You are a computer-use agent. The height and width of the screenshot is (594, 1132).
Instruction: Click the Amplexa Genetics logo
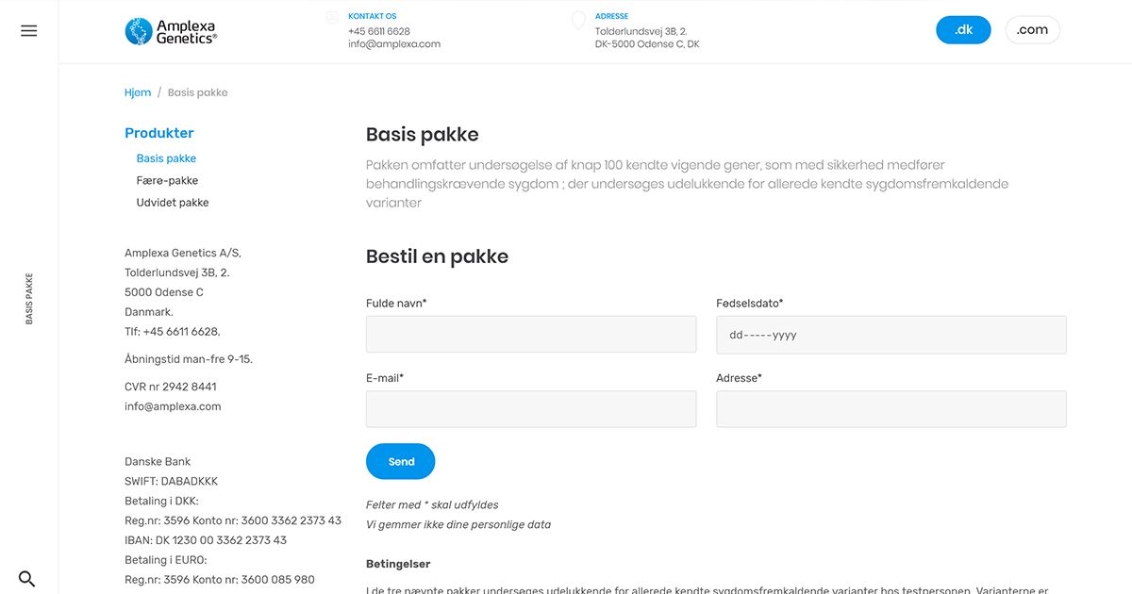pos(171,31)
